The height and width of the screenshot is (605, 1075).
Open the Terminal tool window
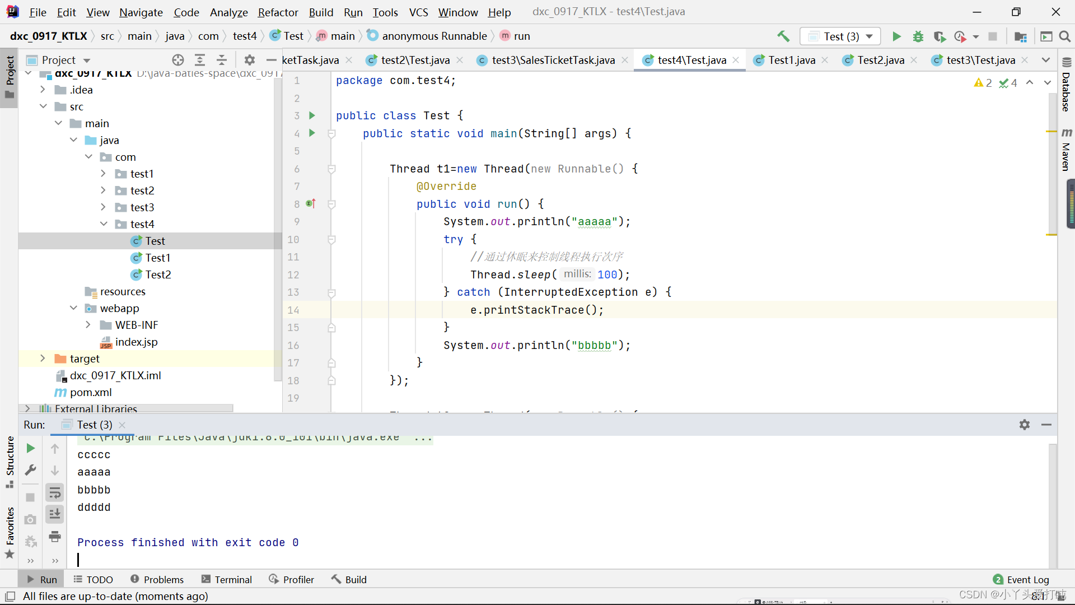click(x=227, y=579)
